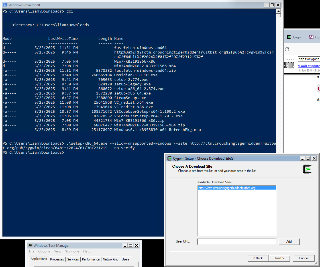Click the VC_redist.x64.exe file name
The image size is (320, 267).
click(134, 102)
